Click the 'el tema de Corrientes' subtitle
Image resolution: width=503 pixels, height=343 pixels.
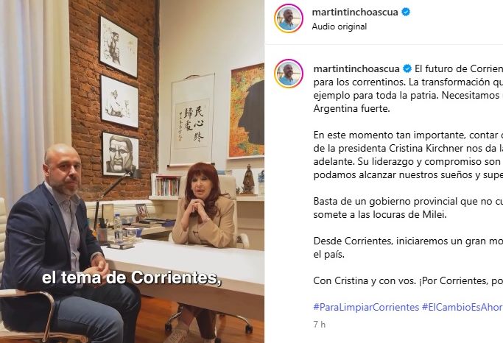pos(132,277)
